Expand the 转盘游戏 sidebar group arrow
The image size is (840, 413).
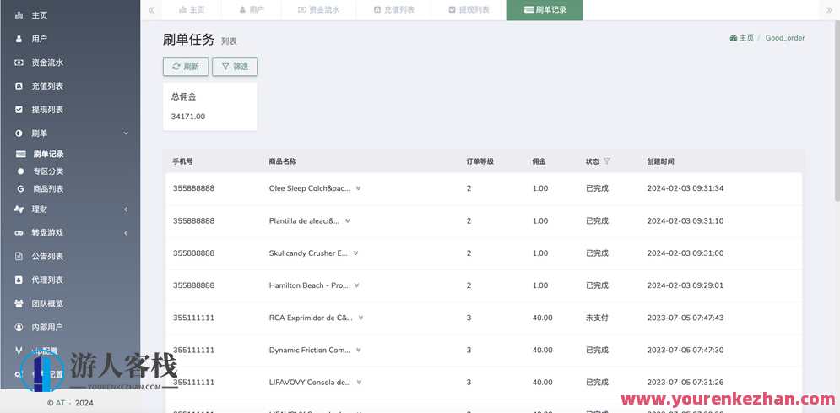(126, 233)
